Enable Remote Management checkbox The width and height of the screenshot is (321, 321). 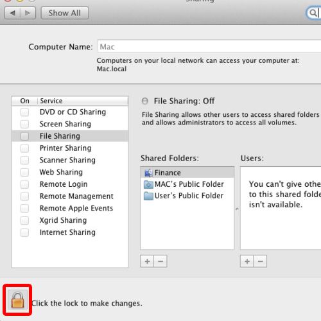(x=24, y=196)
